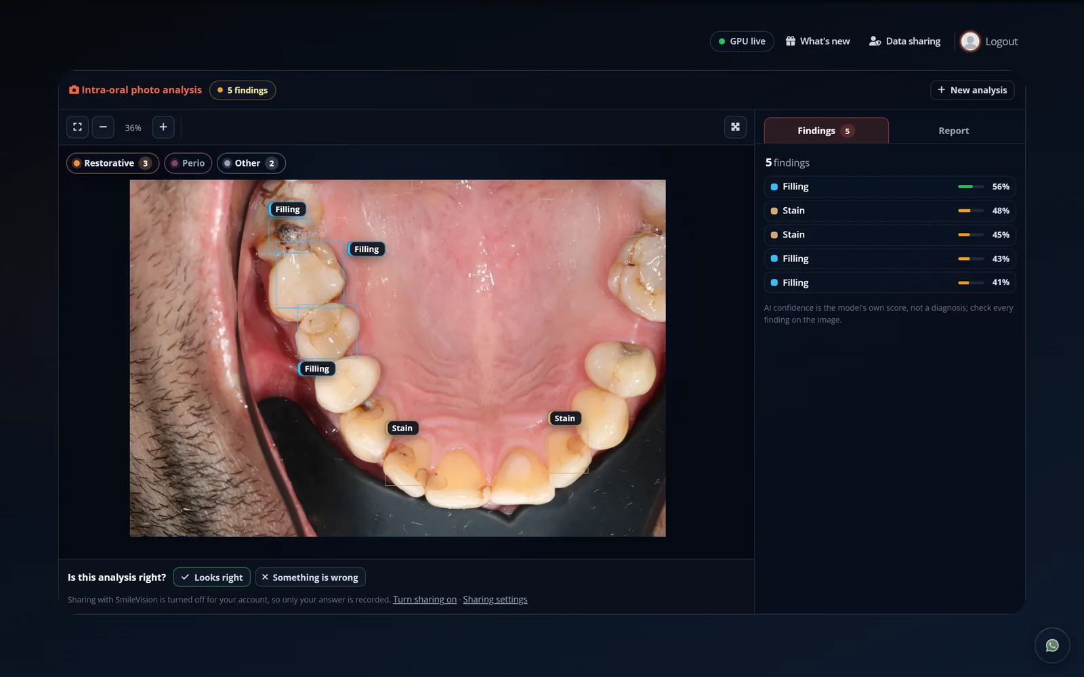Viewport: 1084px width, 677px height.
Task: Open the Sharing settings link
Action: (495, 600)
